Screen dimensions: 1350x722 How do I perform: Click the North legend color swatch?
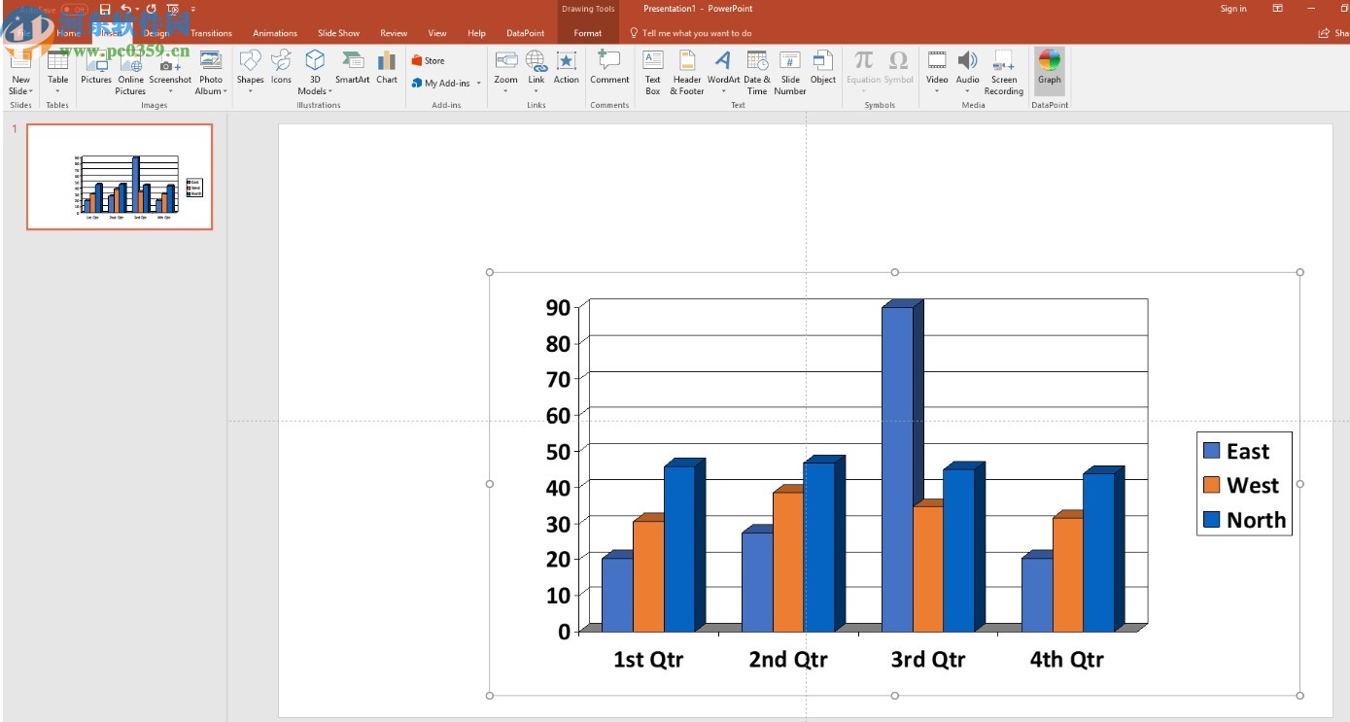pos(1211,520)
